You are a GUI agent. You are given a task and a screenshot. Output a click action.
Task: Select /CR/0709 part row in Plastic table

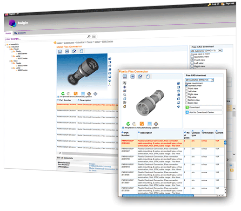tap(173, 159)
